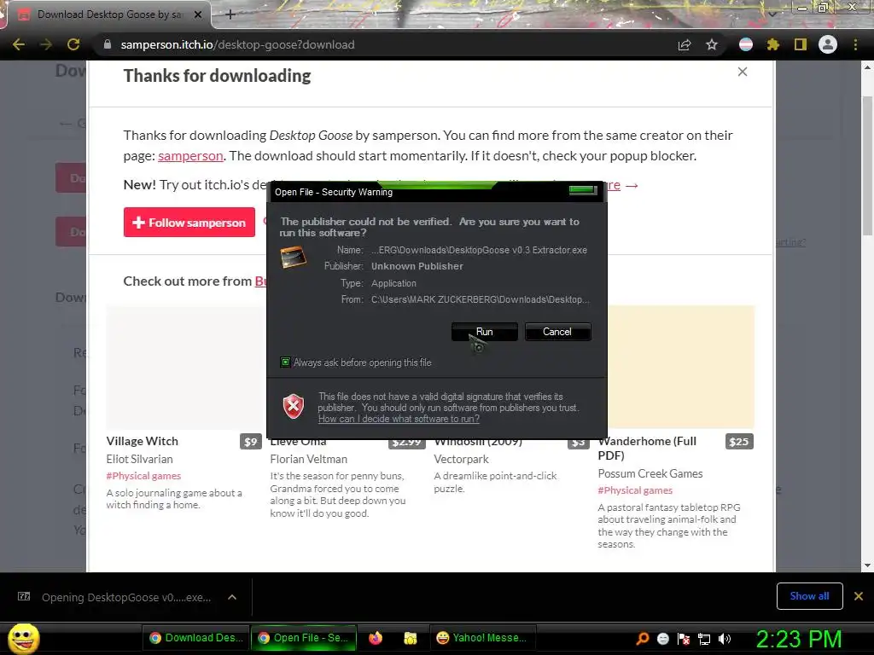Click the application file icon in dialog
Image resolution: width=874 pixels, height=655 pixels.
[293, 257]
